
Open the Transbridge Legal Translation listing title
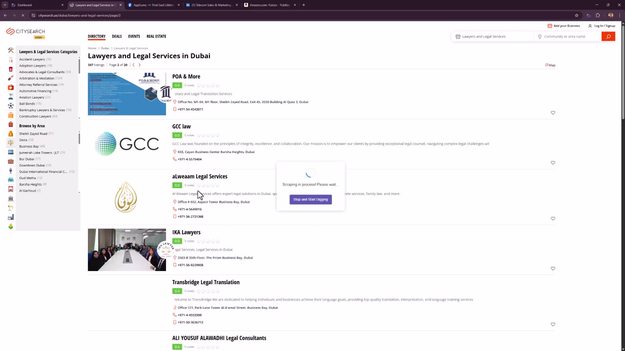pyautogui.click(x=206, y=282)
